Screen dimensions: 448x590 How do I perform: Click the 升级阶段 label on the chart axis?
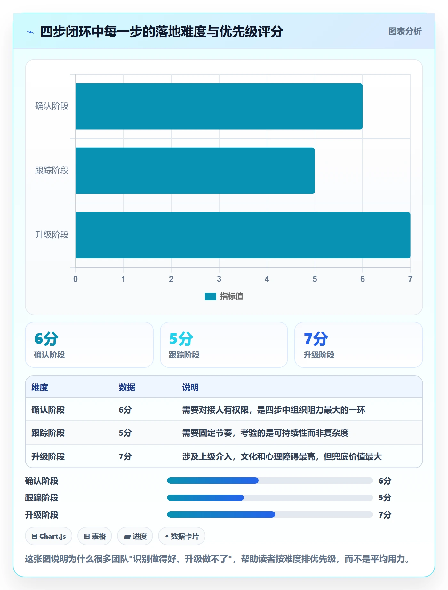point(52,235)
